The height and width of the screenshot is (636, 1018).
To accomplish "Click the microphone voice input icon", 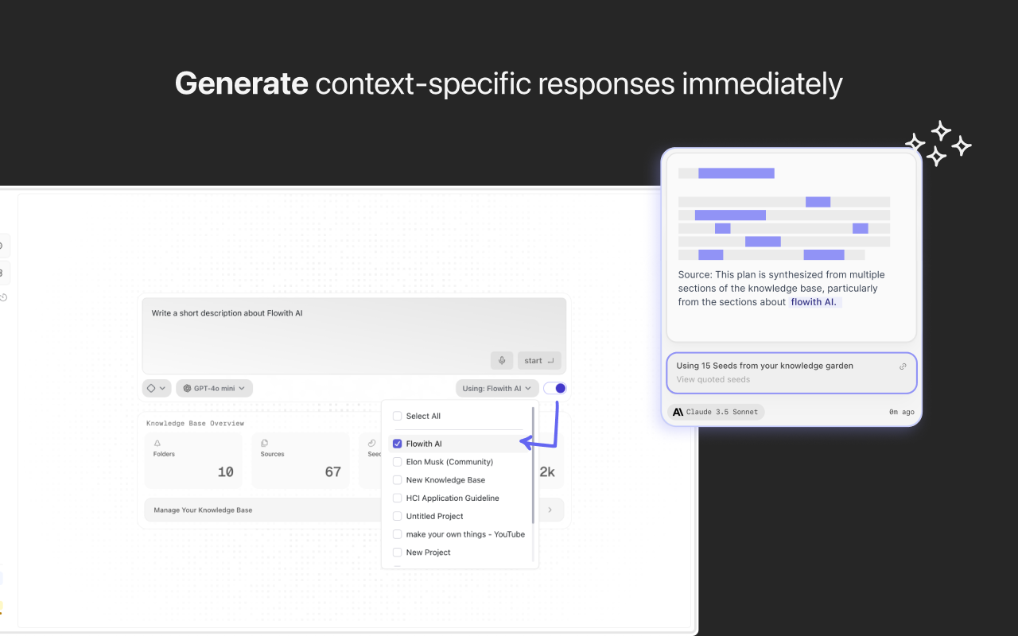I will coord(502,361).
